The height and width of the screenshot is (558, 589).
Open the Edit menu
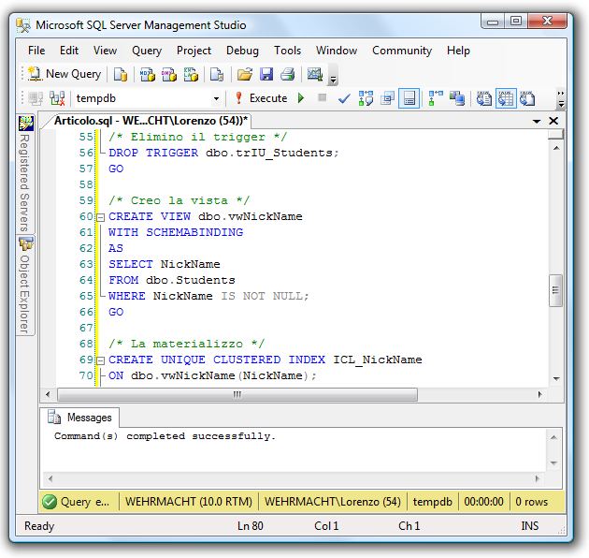coord(69,51)
